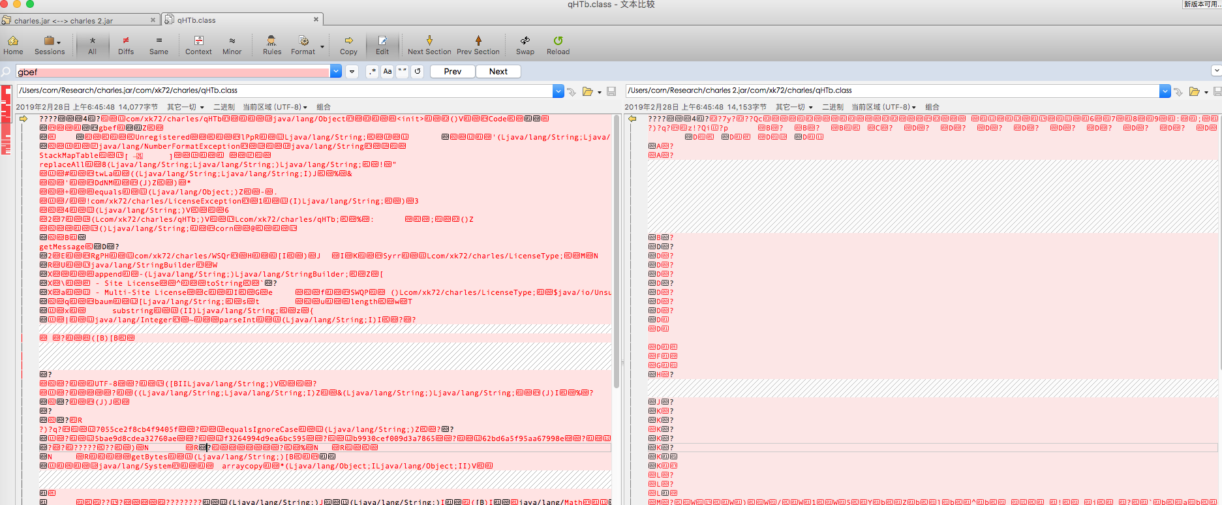Click the search magnifier icon
The height and width of the screenshot is (505, 1222).
(x=7, y=72)
